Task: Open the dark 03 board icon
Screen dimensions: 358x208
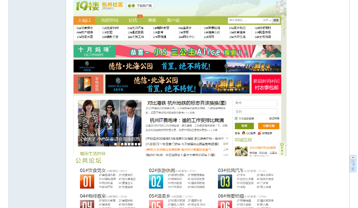Action: click(225, 181)
